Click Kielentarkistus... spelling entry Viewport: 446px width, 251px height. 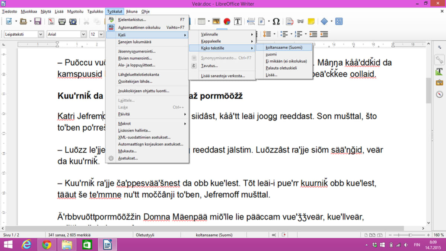coord(147,20)
